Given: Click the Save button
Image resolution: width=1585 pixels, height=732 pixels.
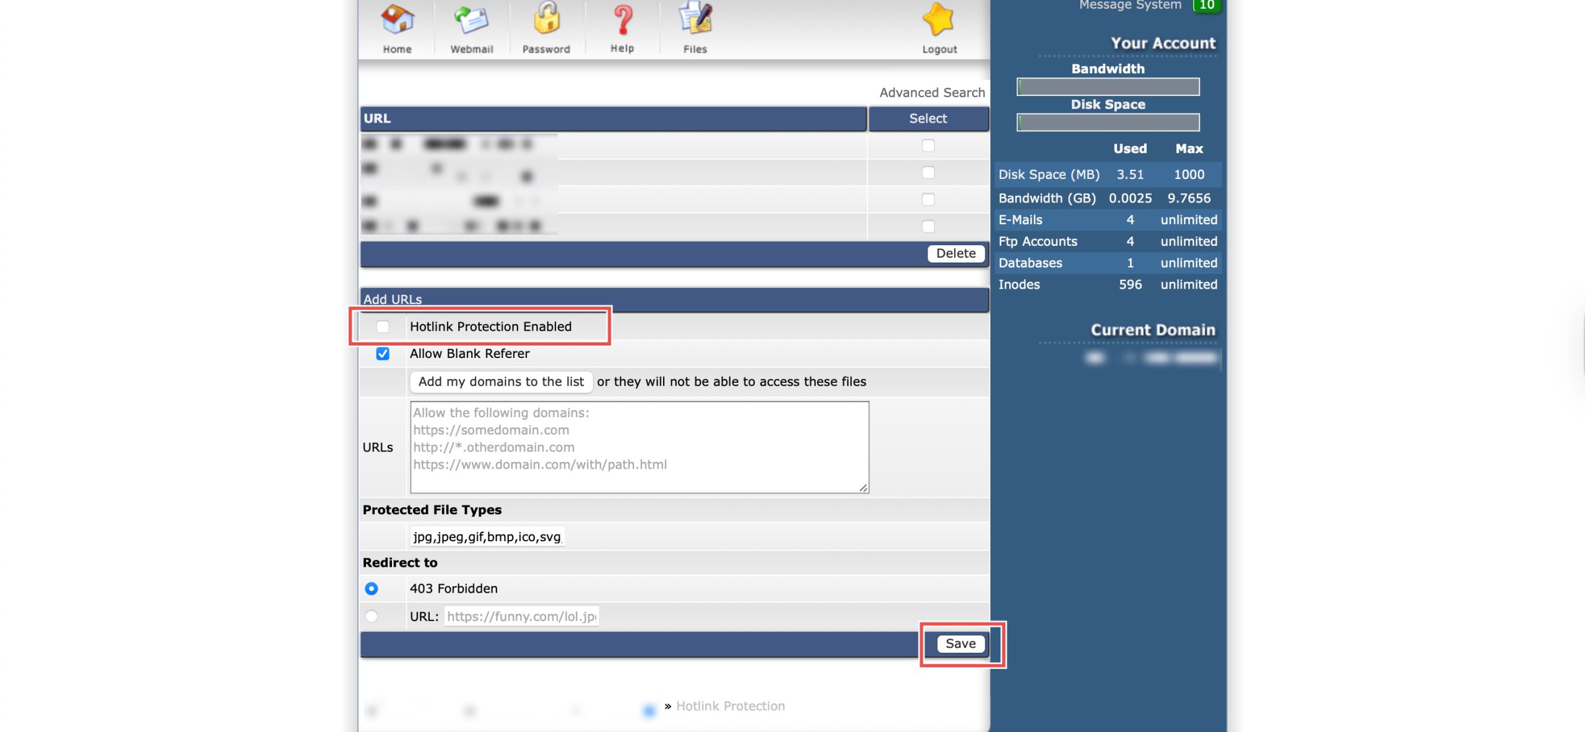Looking at the screenshot, I should coord(960,643).
